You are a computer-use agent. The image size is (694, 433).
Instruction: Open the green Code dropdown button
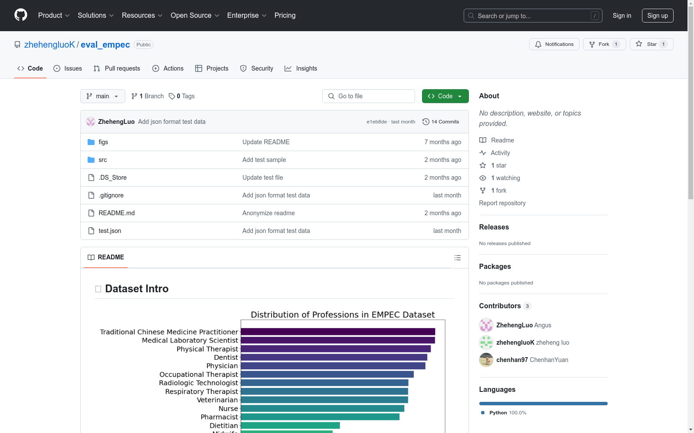click(445, 96)
